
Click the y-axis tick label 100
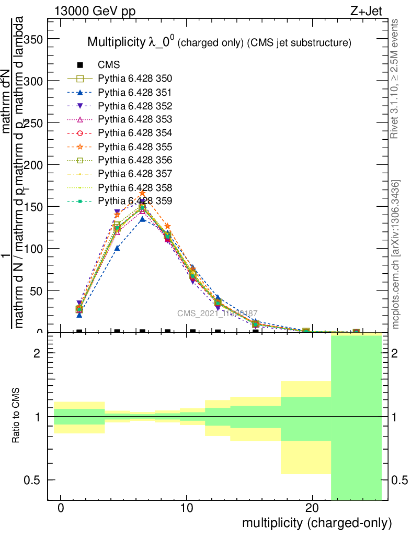tap(34, 249)
